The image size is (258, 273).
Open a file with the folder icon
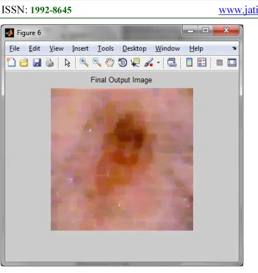(x=24, y=62)
